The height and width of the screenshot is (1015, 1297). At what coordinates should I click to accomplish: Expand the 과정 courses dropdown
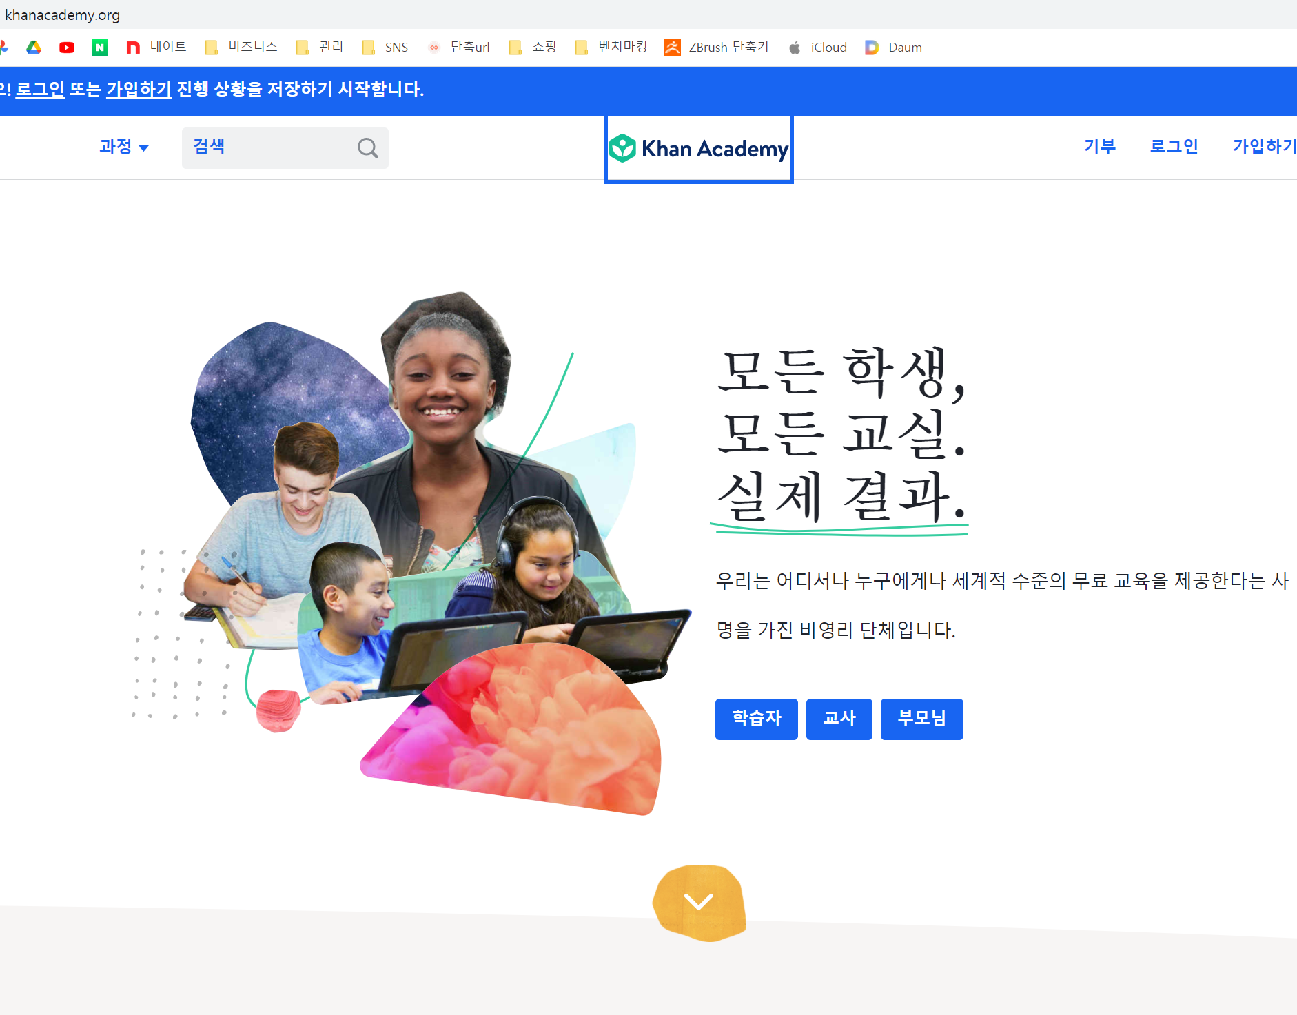(124, 147)
